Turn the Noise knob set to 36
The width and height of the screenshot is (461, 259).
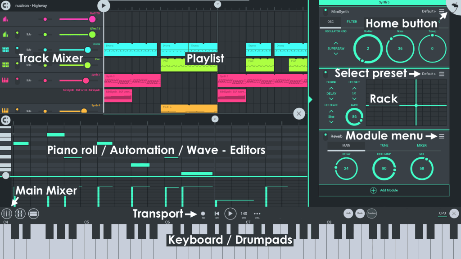pyautogui.click(x=400, y=49)
